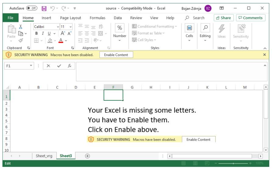
Task: Open Cell Styles menu
Action: [144, 40]
